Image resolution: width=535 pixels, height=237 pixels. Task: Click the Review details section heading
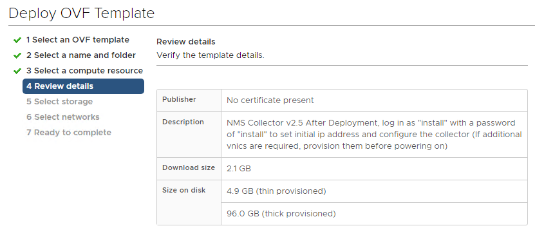(x=186, y=42)
